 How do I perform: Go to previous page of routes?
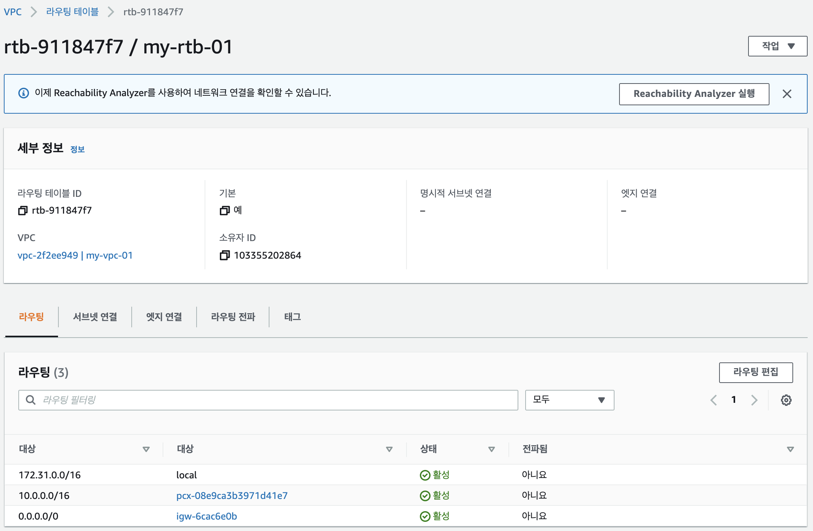click(713, 400)
